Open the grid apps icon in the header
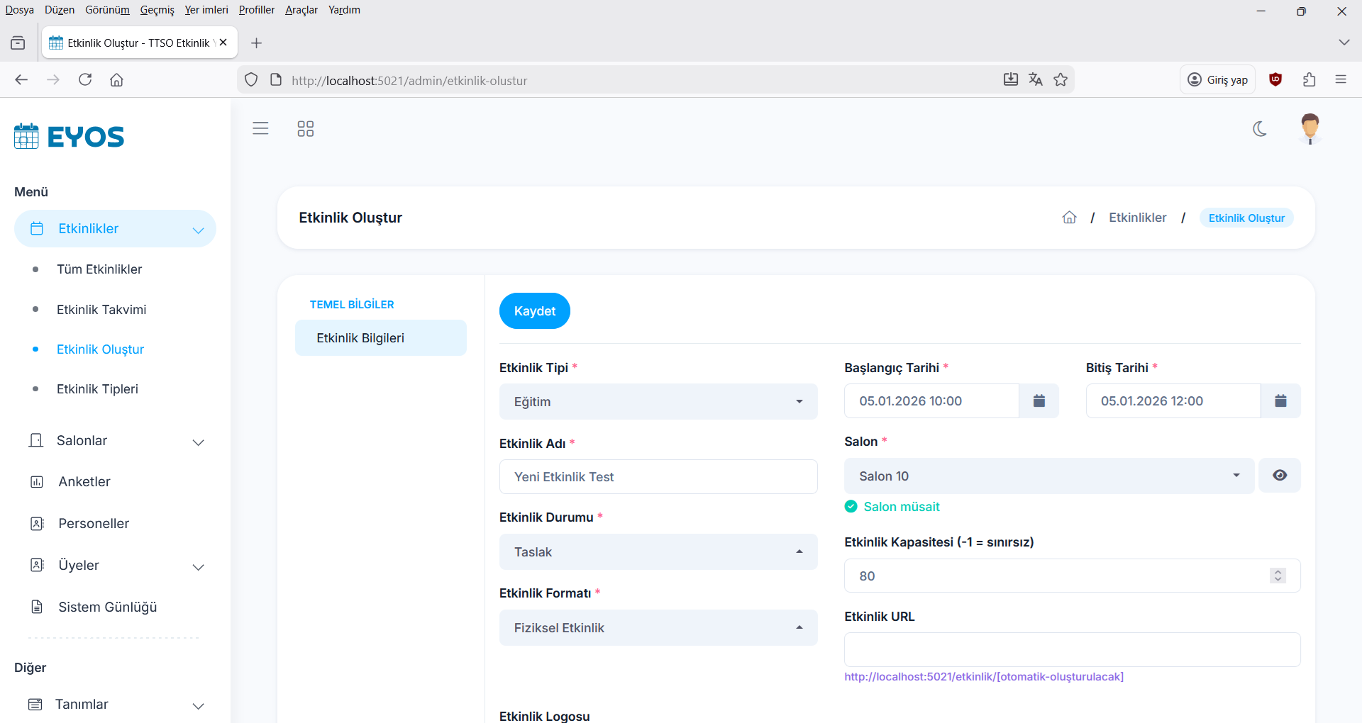 point(306,129)
